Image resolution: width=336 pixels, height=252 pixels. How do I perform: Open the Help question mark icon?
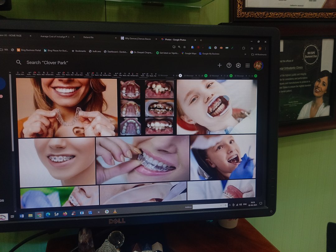229,65
